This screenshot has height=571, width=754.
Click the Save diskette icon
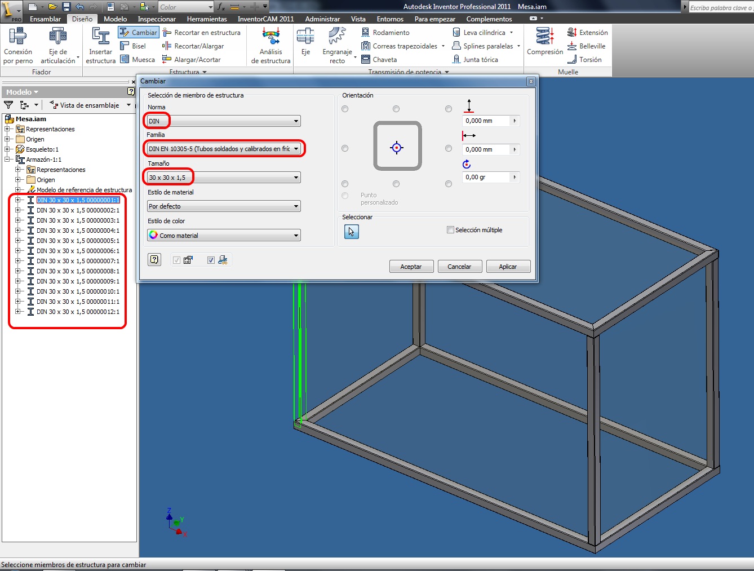pos(66,7)
